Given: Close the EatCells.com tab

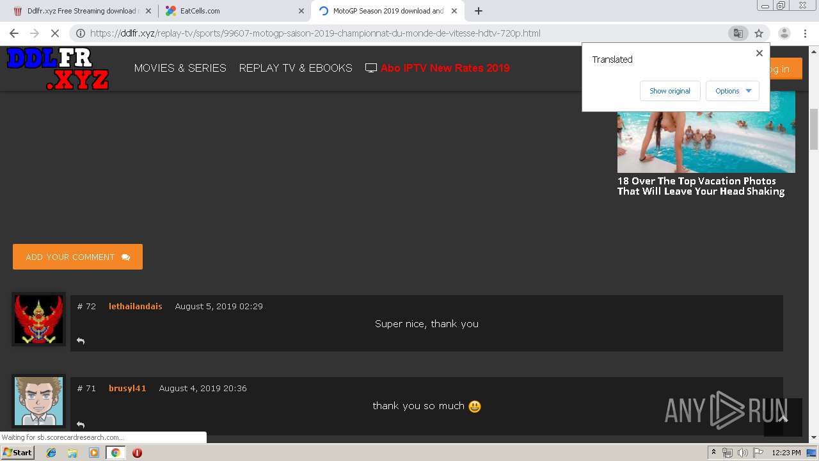Looking at the screenshot, I should click(x=301, y=11).
